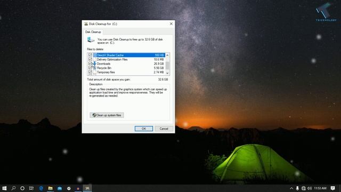Open taskbar Search magnifier

pyautogui.click(x=13, y=188)
